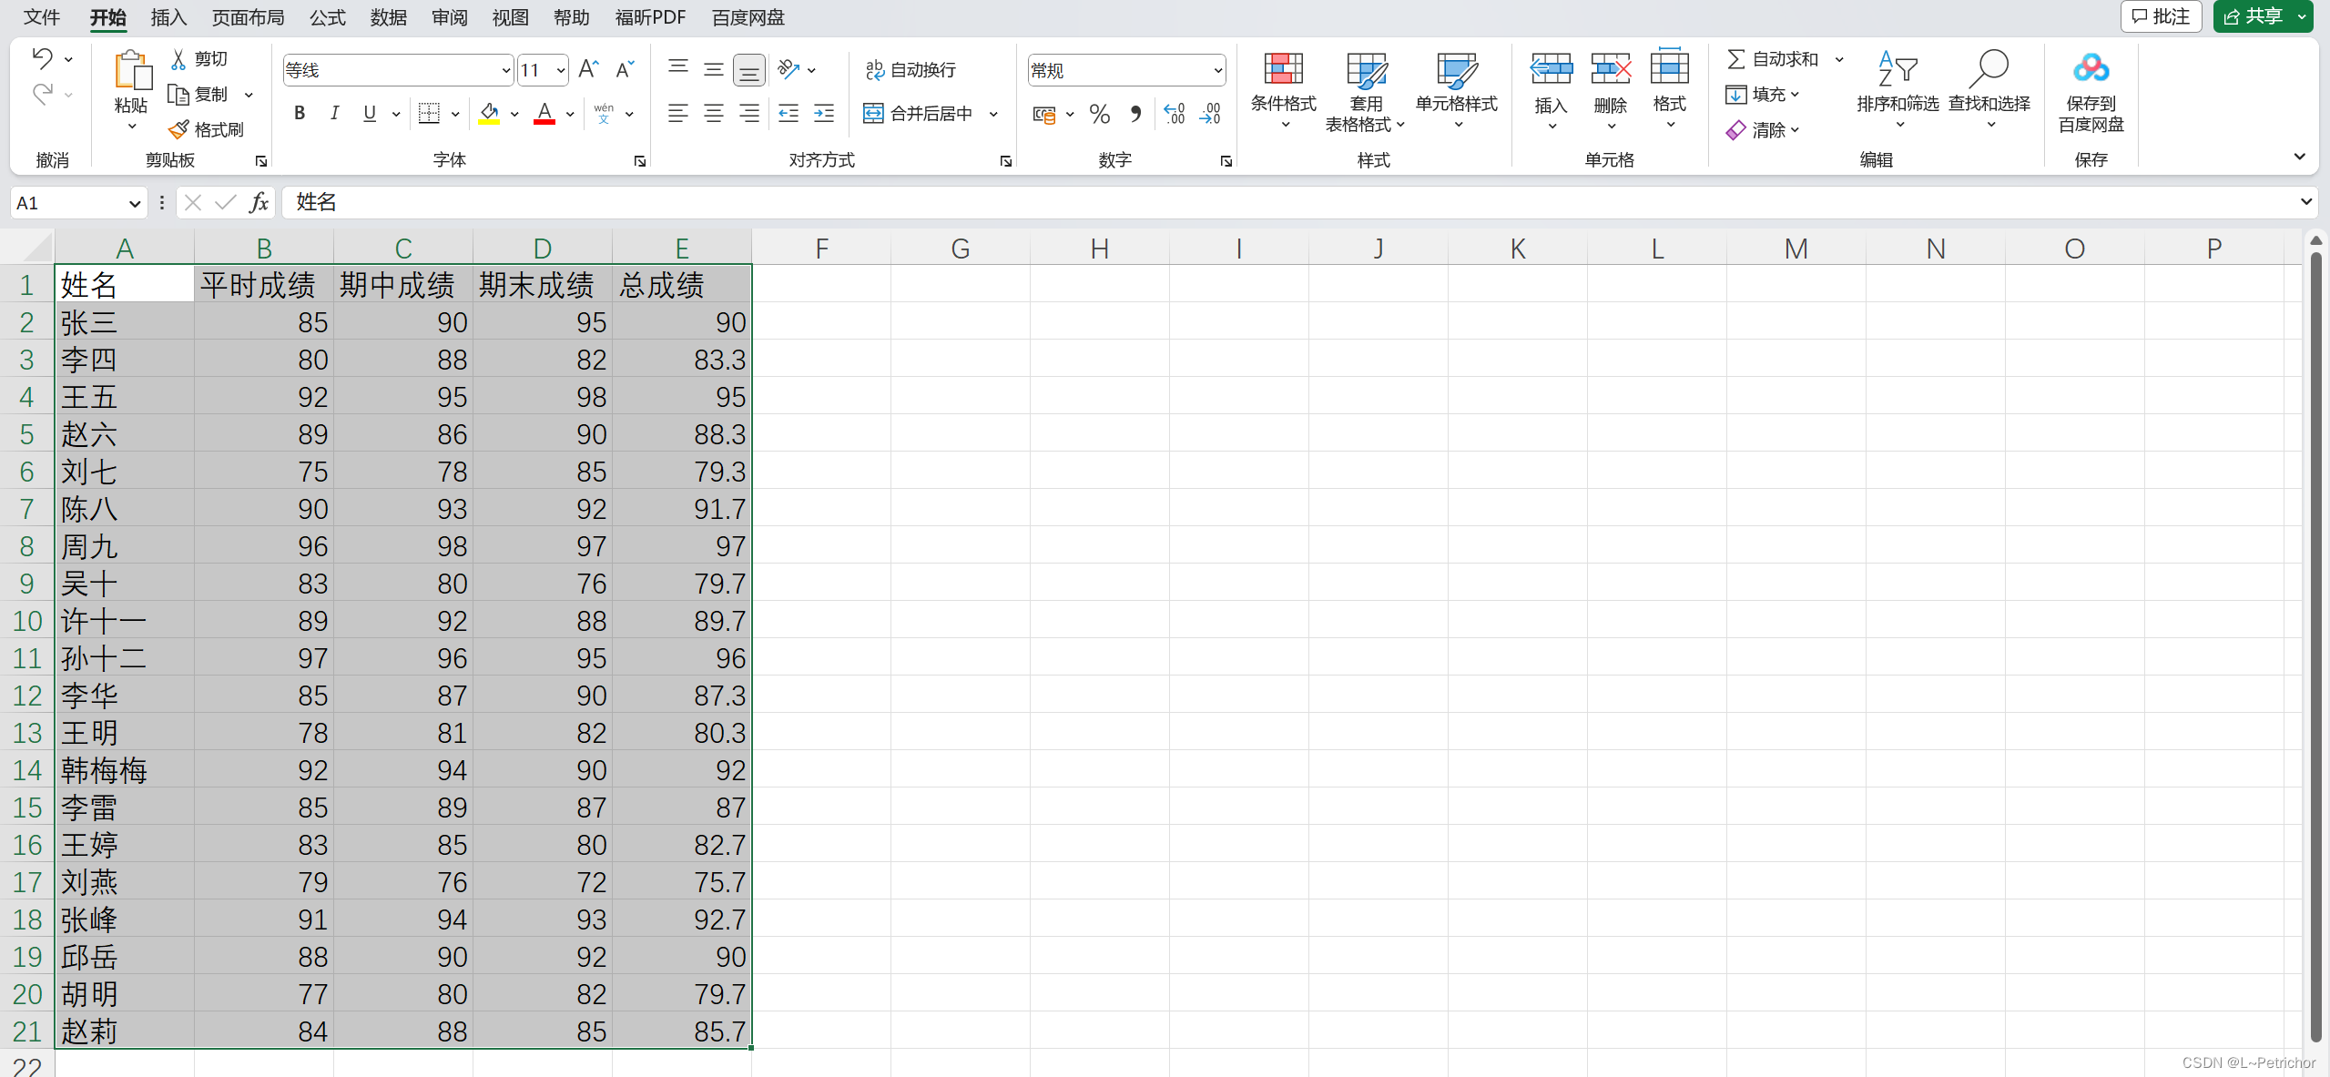
Task: Open the 数据 ribbon tab
Action: 388,17
